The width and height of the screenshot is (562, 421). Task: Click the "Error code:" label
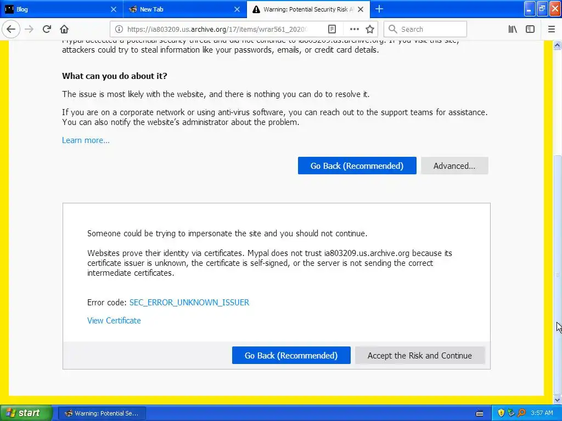pos(107,303)
